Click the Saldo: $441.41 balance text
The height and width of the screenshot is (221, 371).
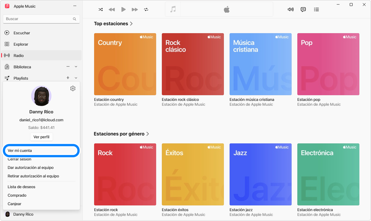click(x=41, y=128)
